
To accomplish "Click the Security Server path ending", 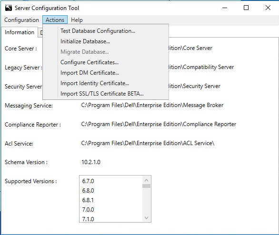I will [194, 86].
